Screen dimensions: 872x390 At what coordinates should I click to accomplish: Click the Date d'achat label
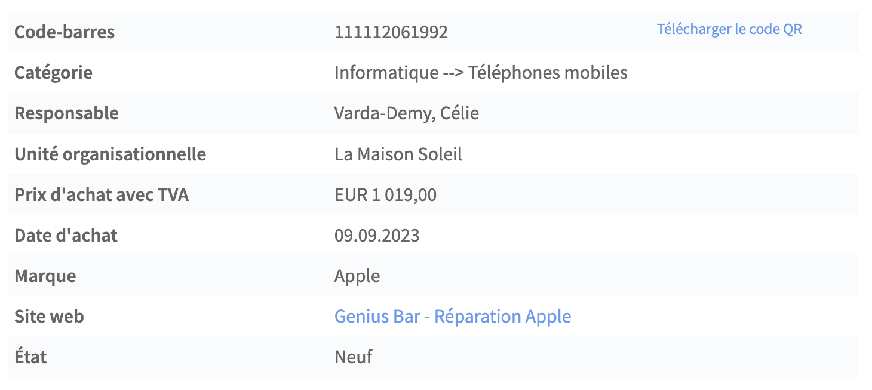coord(66,235)
